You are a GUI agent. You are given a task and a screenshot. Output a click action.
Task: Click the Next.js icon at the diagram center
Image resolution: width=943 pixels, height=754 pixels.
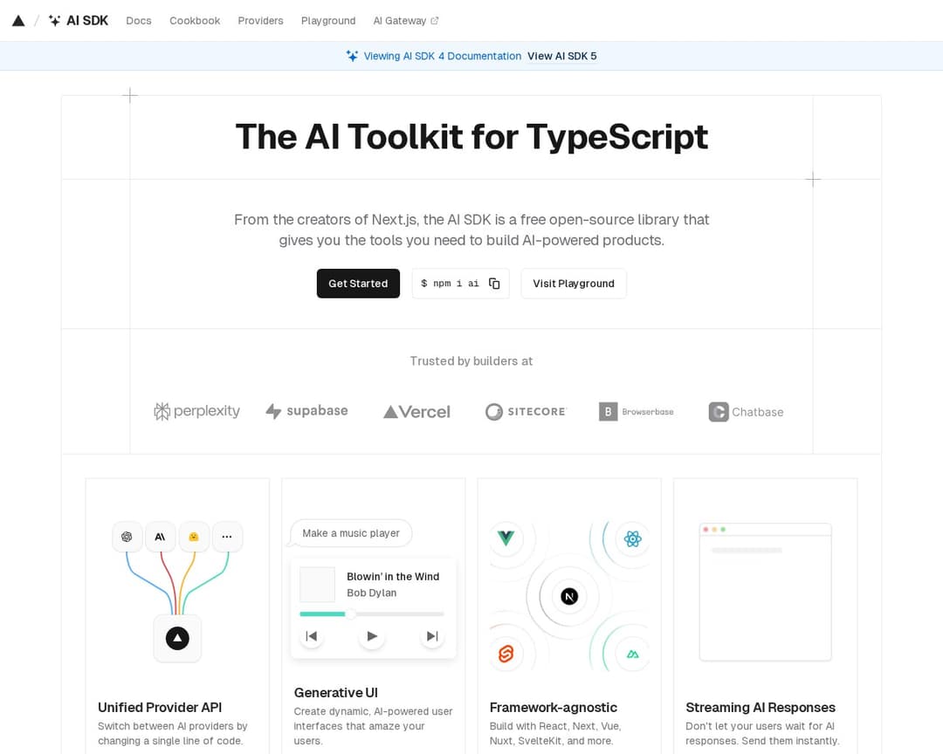coord(569,596)
